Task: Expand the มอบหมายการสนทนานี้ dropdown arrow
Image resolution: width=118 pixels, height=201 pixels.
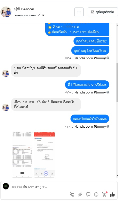Action: tap(43, 15)
